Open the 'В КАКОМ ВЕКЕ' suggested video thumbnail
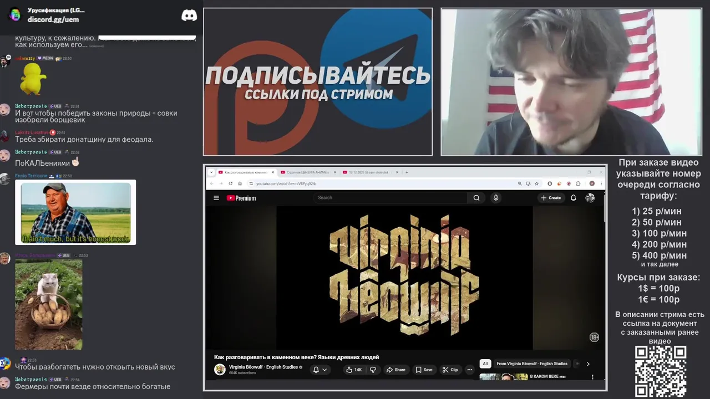The image size is (710, 399). click(x=504, y=377)
